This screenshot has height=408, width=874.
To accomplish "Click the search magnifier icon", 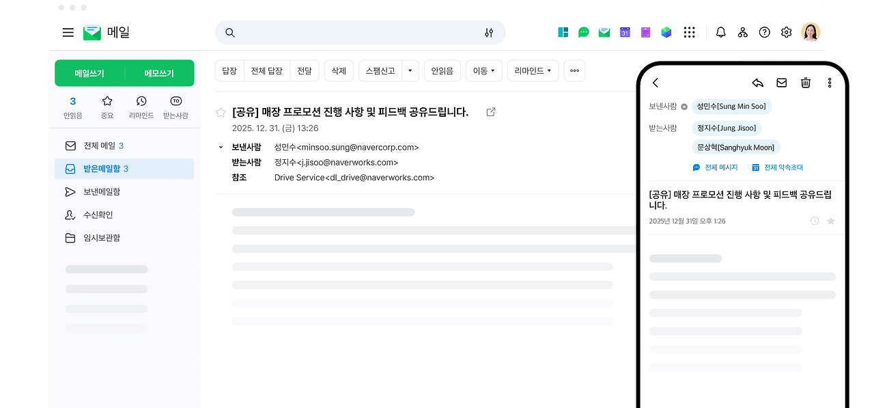I will coord(230,33).
